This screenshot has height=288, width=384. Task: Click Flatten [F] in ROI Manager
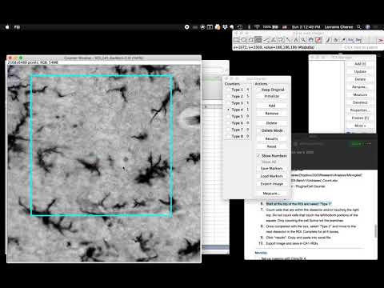360,118
